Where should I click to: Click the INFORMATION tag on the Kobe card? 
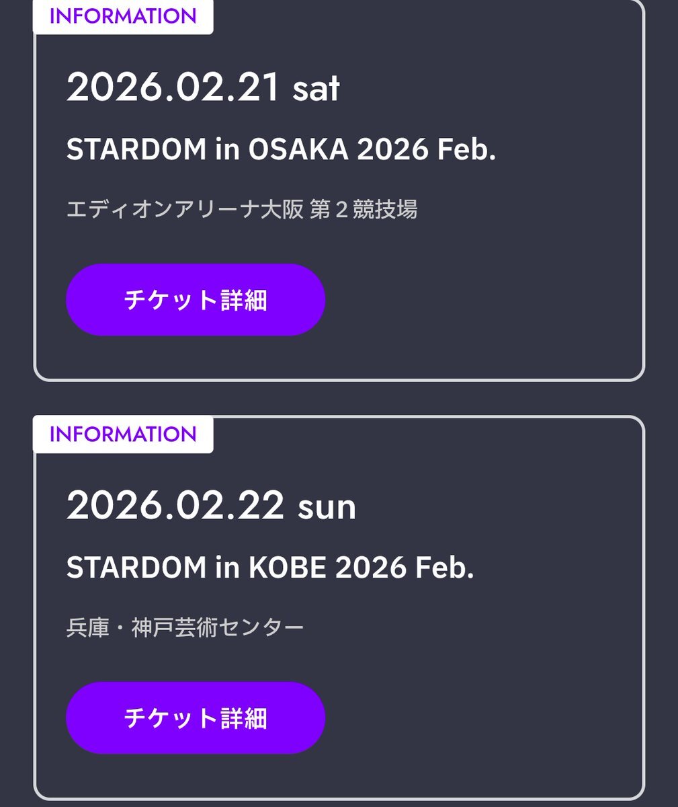[123, 434]
